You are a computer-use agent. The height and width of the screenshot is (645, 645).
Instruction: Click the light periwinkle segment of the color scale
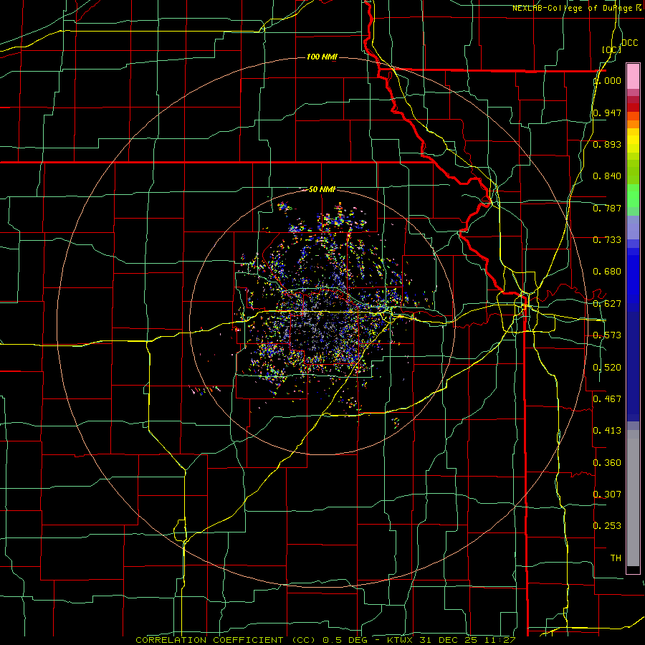pyautogui.click(x=633, y=227)
